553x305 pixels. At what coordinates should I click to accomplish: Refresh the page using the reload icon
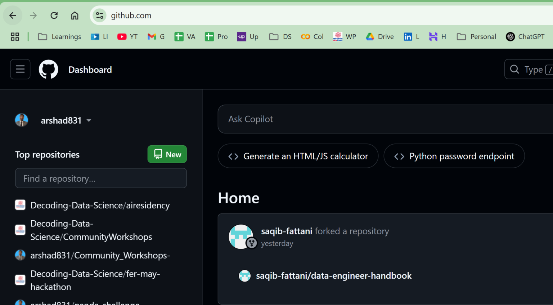click(x=54, y=15)
